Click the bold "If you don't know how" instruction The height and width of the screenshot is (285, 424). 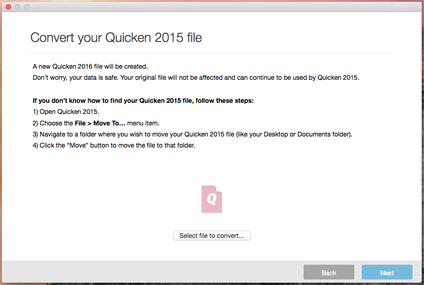pyautogui.click(x=143, y=101)
